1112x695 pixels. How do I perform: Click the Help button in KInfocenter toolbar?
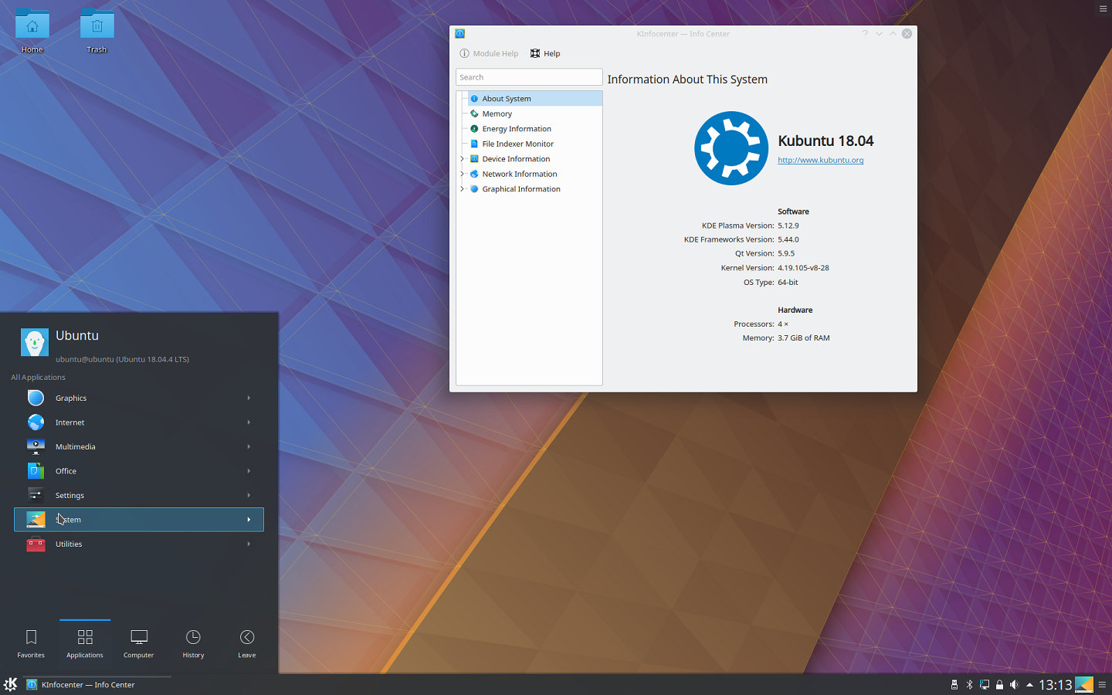click(x=545, y=53)
